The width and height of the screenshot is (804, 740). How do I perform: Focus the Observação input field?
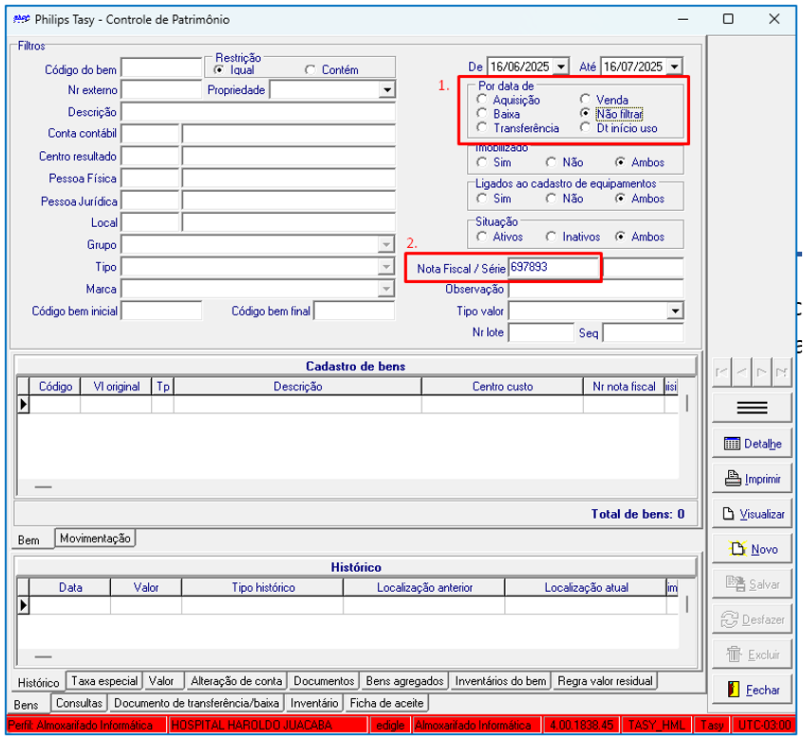pyautogui.click(x=596, y=289)
